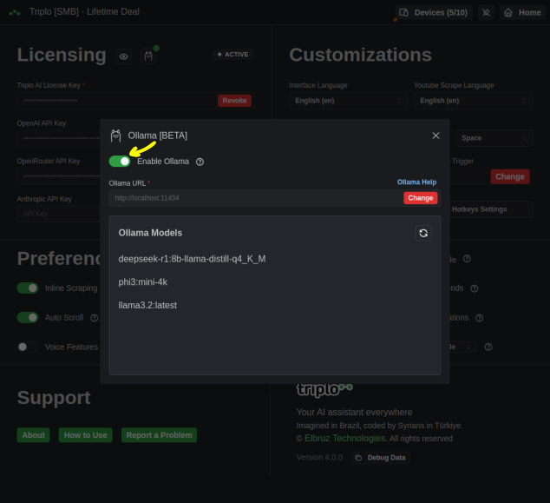
Task: Open Hotkeys Settings
Action: 491,209
